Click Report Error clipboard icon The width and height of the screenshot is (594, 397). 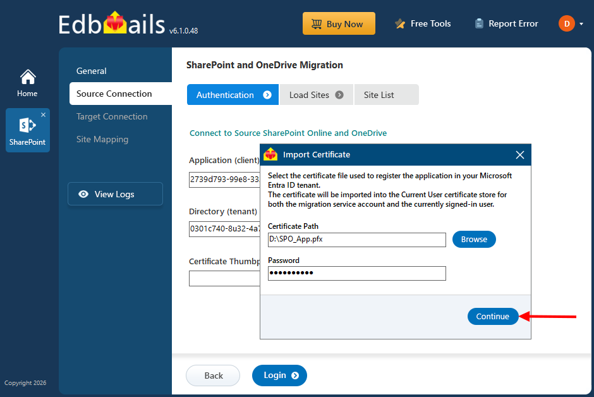click(x=480, y=24)
